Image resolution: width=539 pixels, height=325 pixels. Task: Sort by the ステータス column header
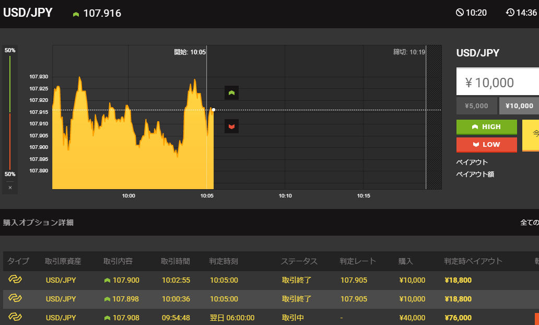click(299, 261)
